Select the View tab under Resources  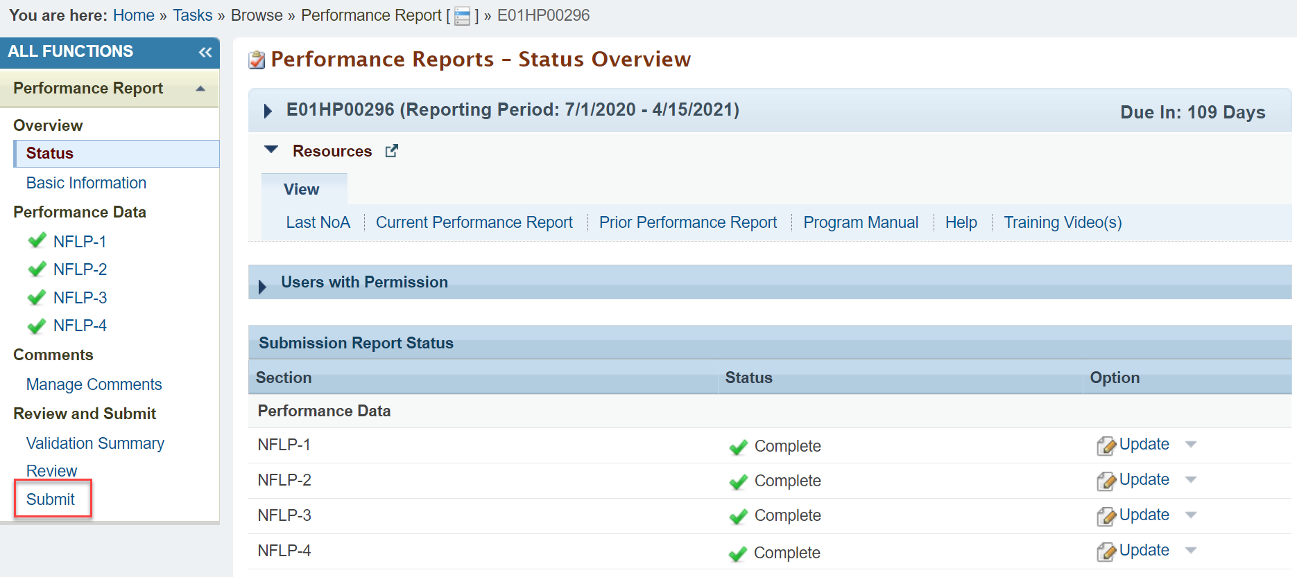[x=304, y=189]
